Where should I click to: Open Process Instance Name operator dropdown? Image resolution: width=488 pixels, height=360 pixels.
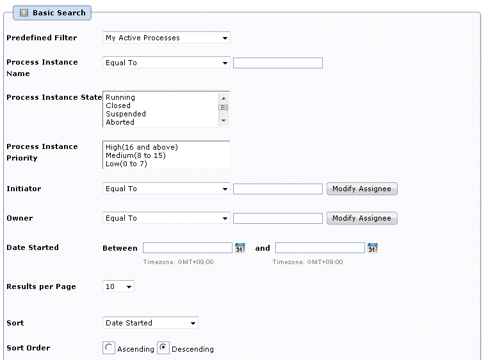(x=167, y=63)
